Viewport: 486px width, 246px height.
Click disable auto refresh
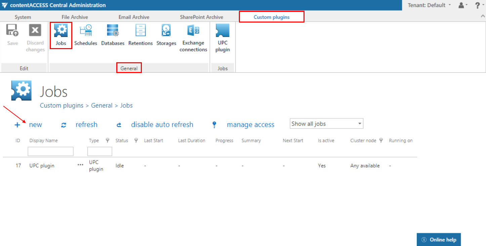click(x=162, y=125)
